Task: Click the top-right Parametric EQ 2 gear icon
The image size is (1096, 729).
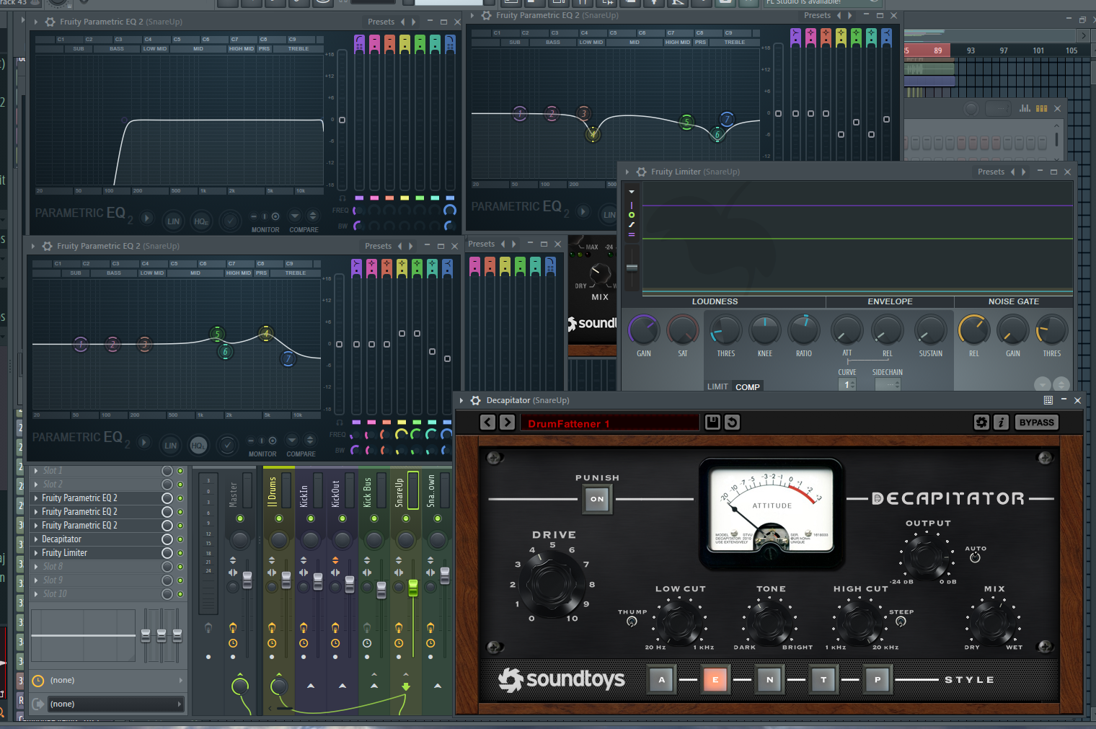Action: pos(486,15)
